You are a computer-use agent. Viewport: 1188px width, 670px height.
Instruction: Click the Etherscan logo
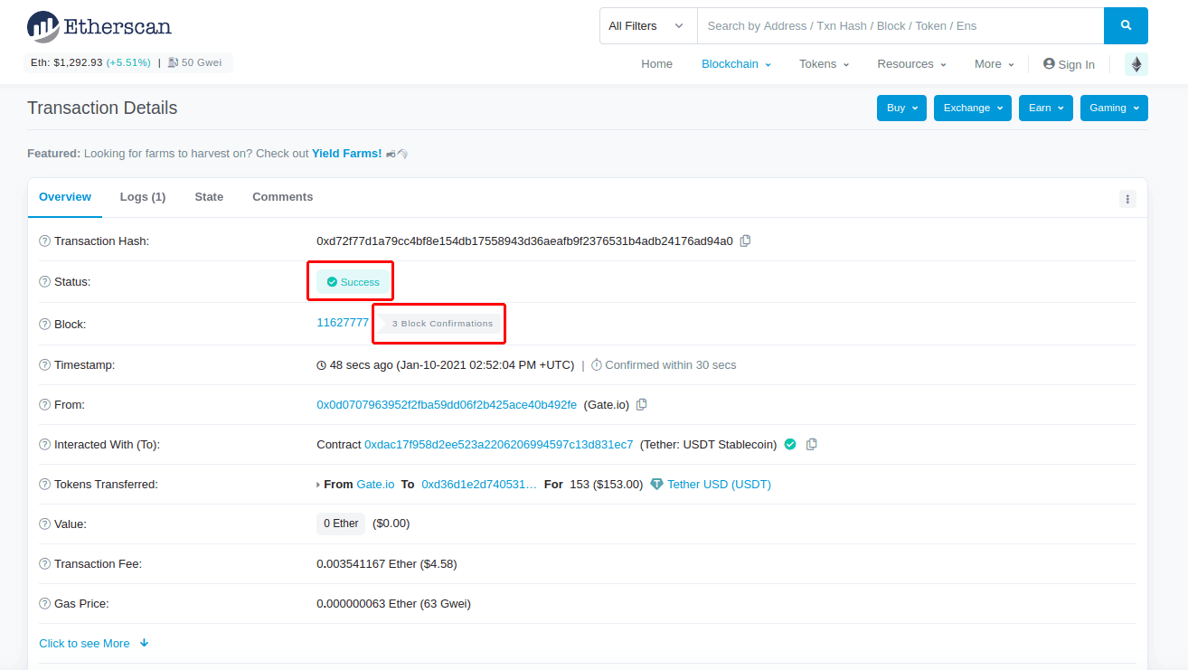tap(99, 26)
